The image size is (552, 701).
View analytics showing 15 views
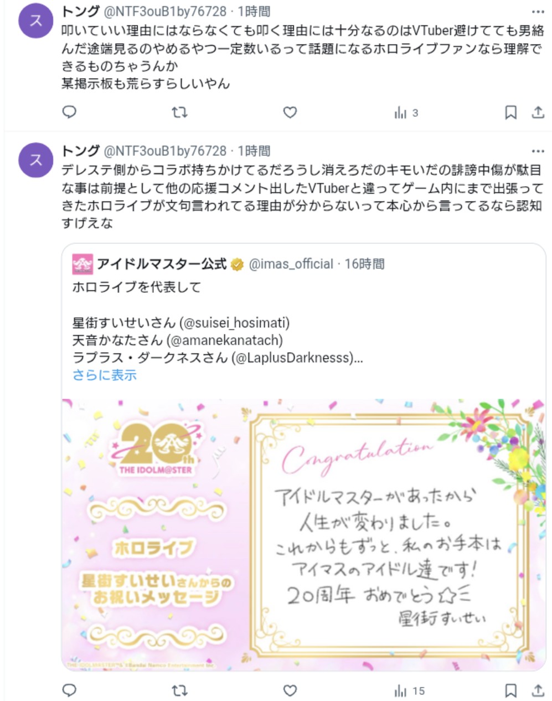click(x=410, y=690)
